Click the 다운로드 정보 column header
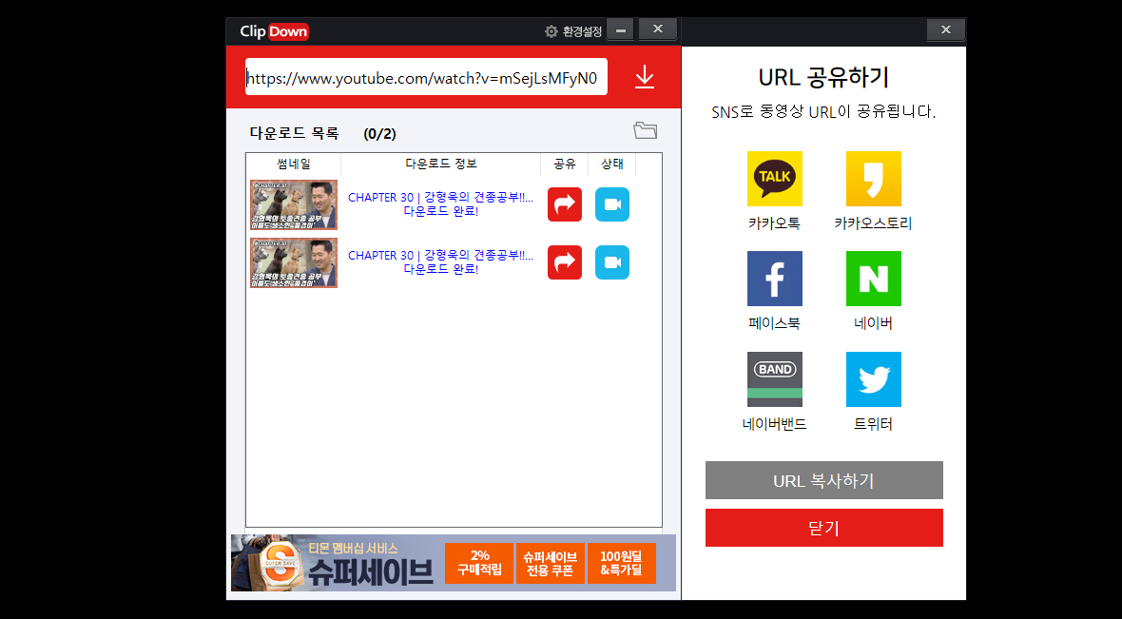The image size is (1122, 619). coord(441,164)
